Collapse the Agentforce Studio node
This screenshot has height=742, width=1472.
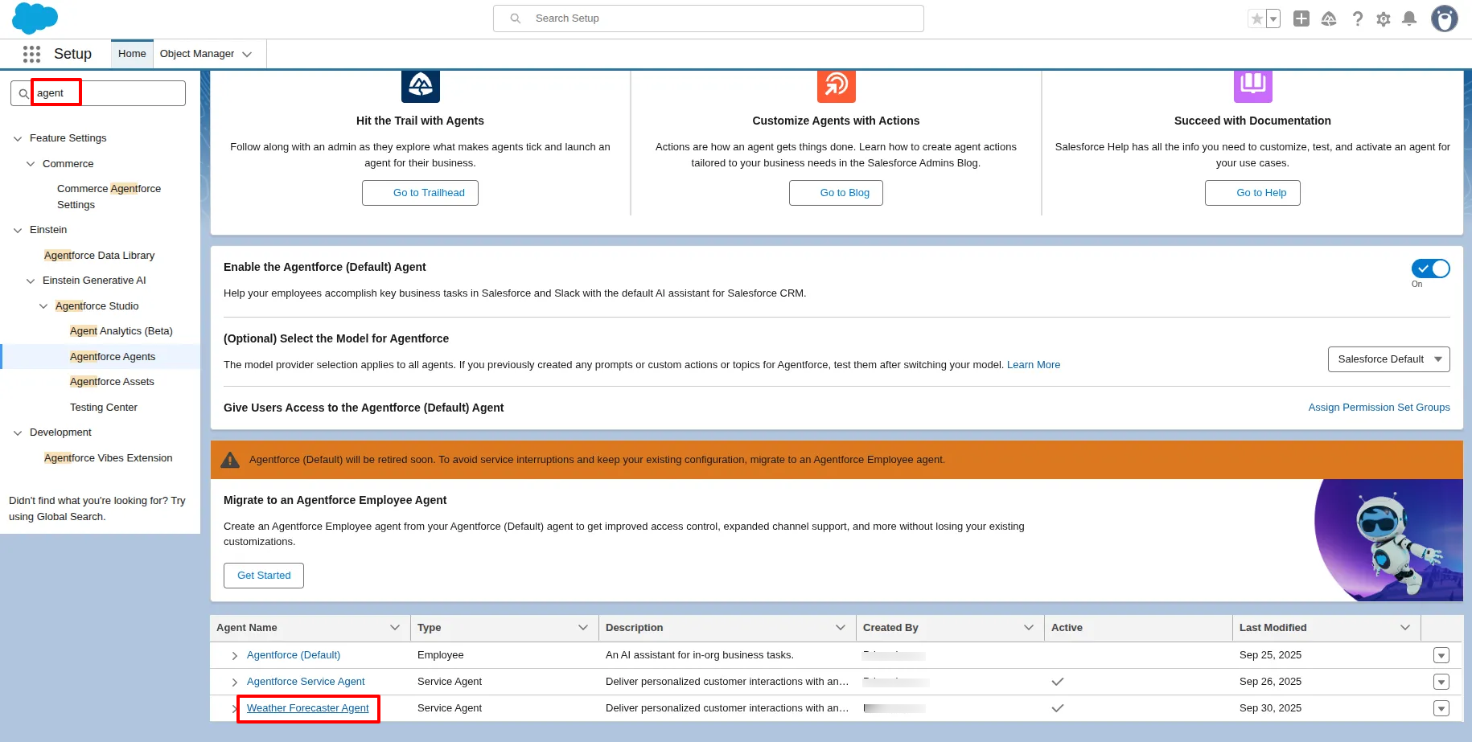43,306
